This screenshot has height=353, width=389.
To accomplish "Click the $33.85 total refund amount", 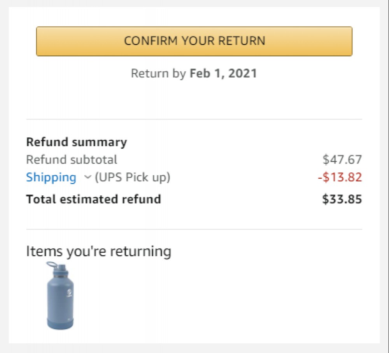I will (x=342, y=199).
